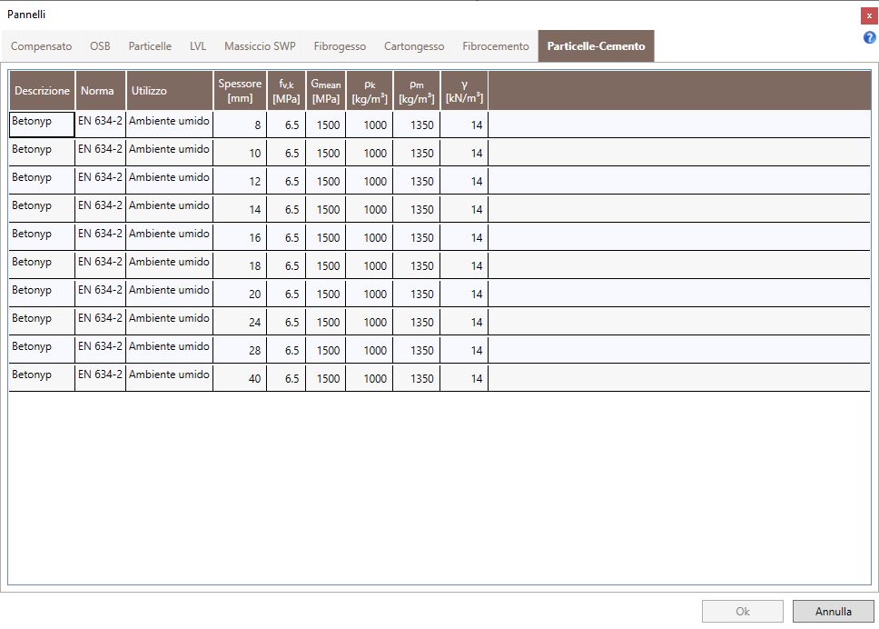879x629 pixels.
Task: Click the Norma column header
Action: [101, 90]
